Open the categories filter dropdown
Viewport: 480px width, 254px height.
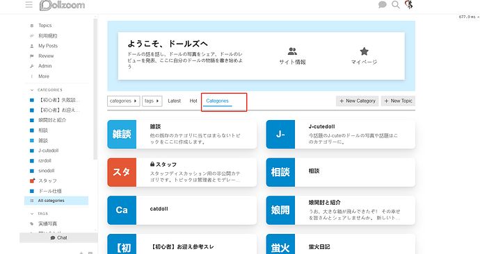coord(124,101)
